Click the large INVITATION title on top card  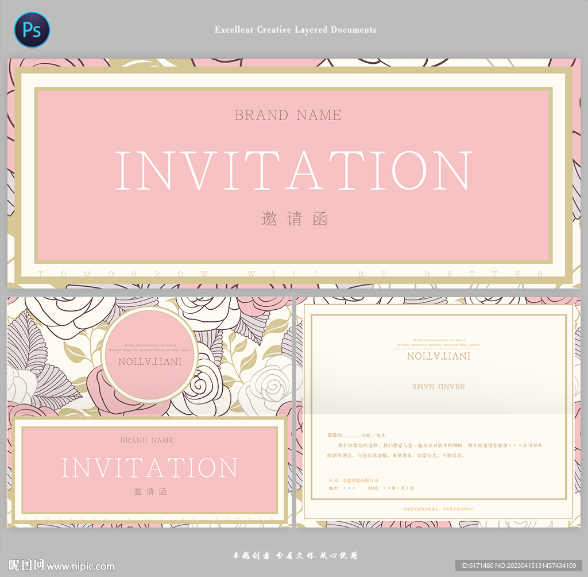point(293,171)
